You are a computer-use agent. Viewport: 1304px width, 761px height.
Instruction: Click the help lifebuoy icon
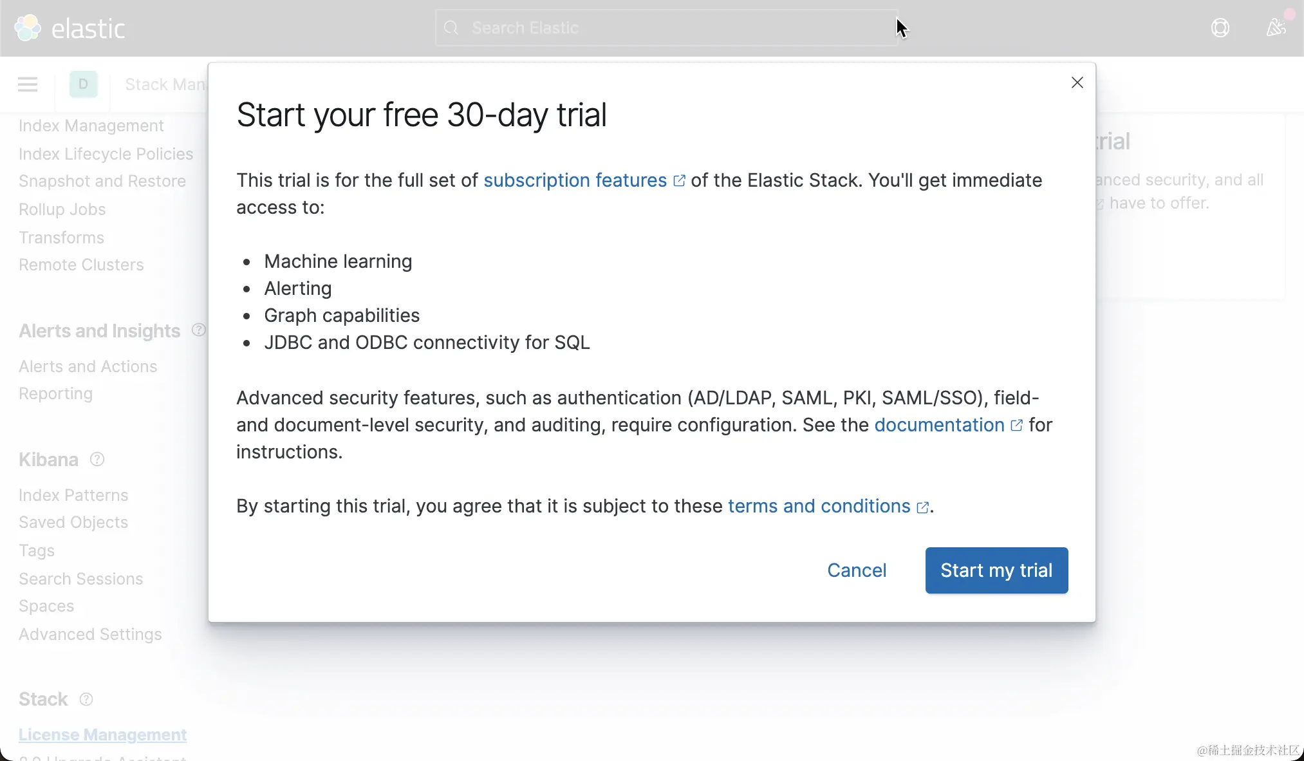[1220, 28]
